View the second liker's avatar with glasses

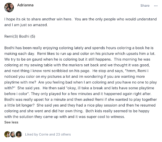coord(13,134)
